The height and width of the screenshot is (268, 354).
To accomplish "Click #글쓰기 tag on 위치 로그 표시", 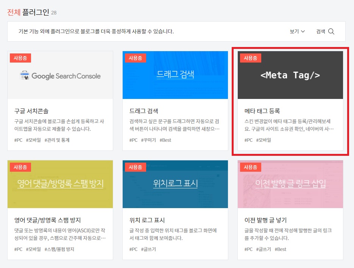I will tap(148, 249).
